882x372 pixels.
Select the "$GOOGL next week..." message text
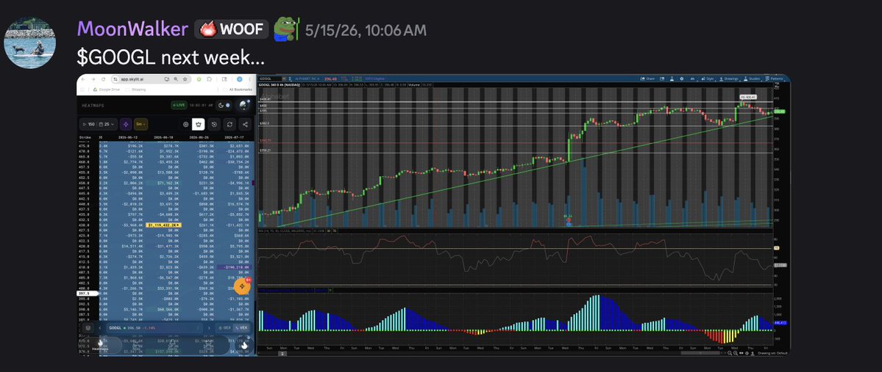(171, 56)
